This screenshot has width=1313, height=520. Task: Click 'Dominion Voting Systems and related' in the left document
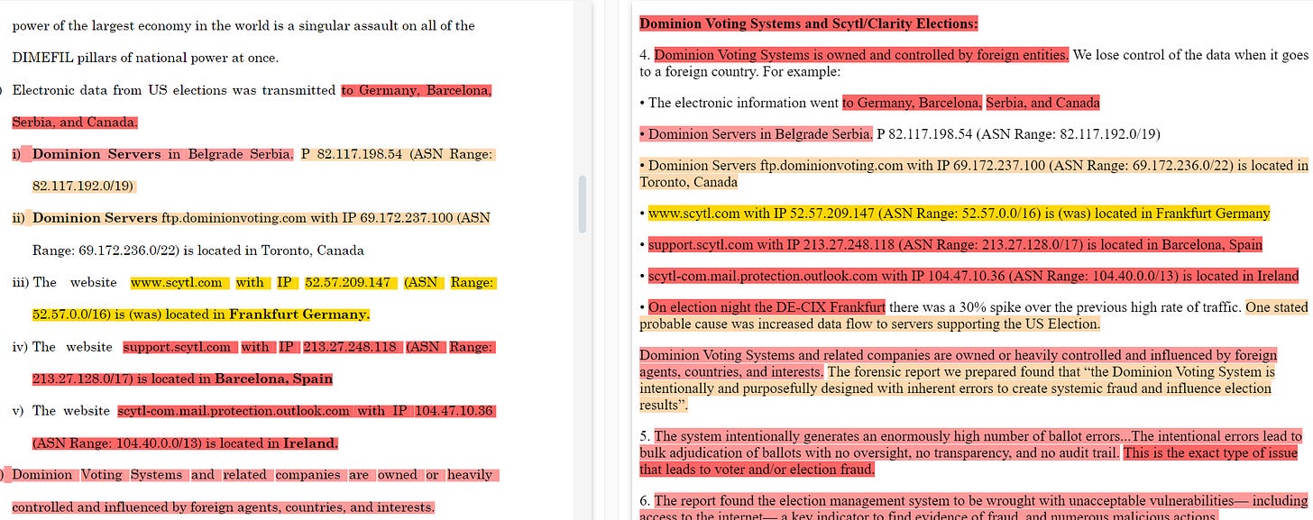pyautogui.click(x=140, y=475)
